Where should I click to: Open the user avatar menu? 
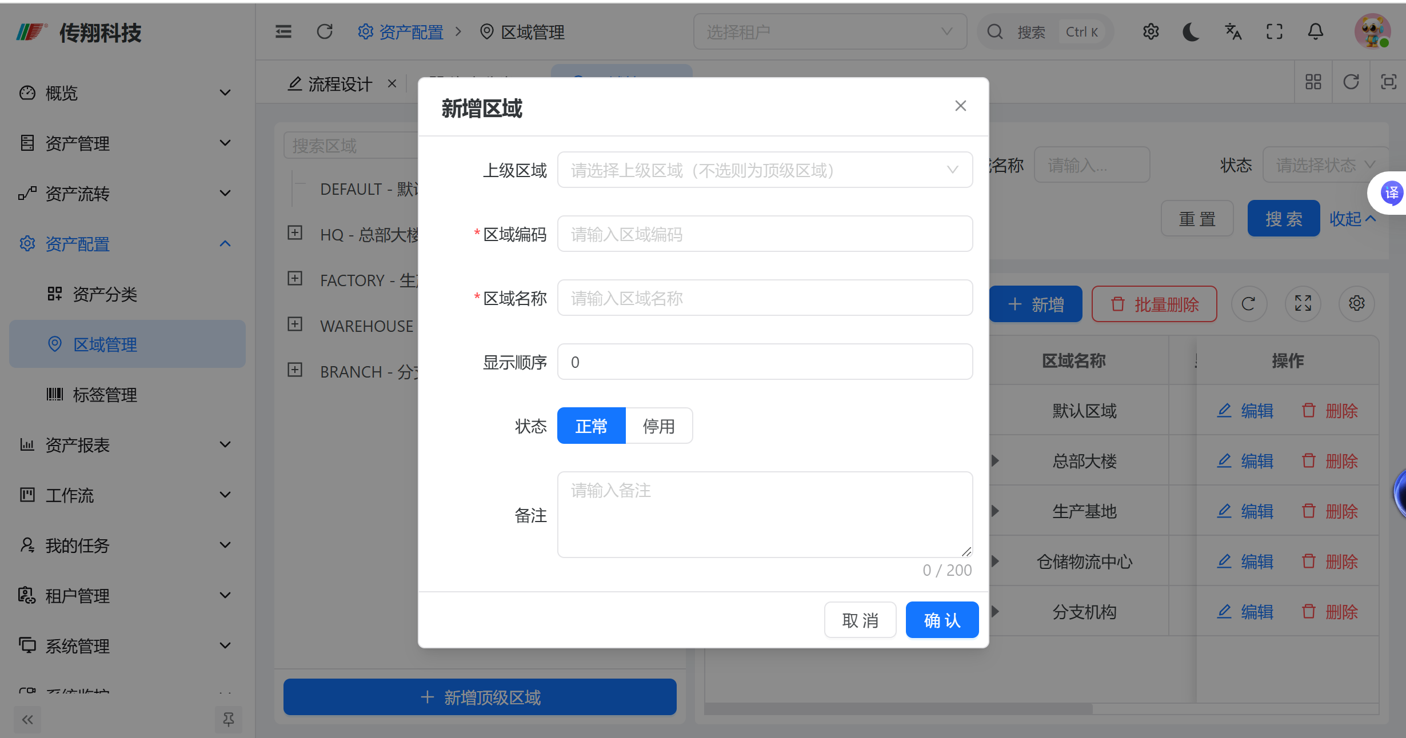coord(1373,32)
